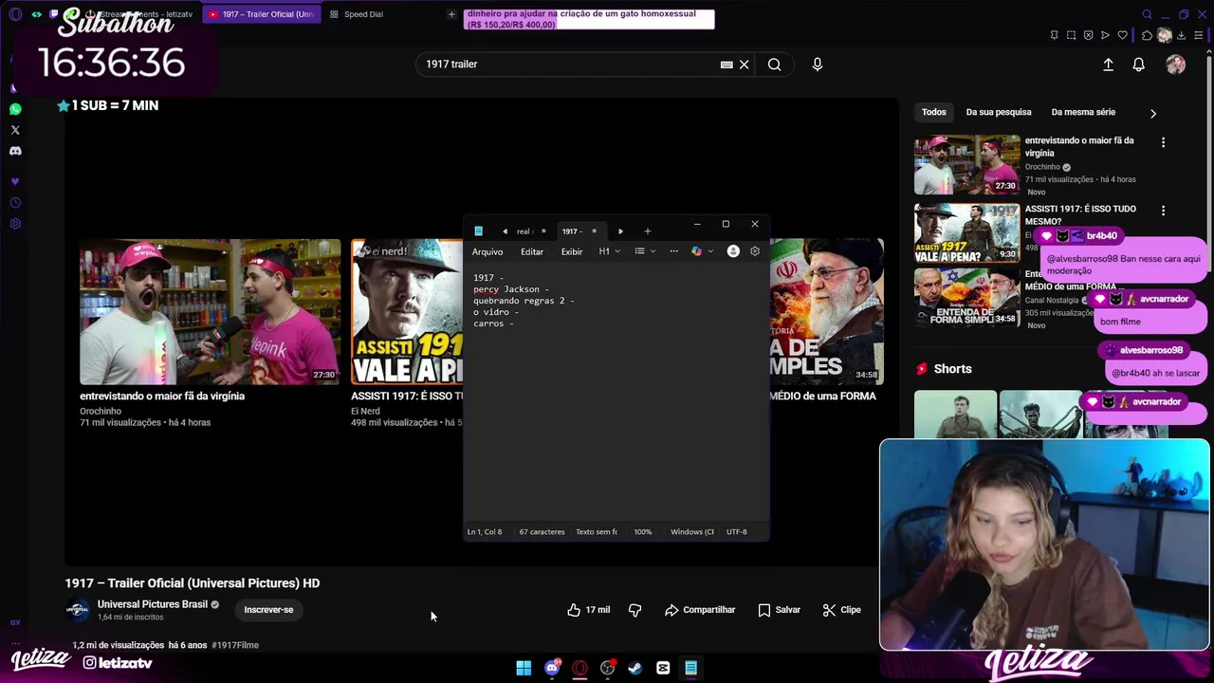Open YouTube notifications bell
The height and width of the screenshot is (683, 1214).
[1139, 65]
